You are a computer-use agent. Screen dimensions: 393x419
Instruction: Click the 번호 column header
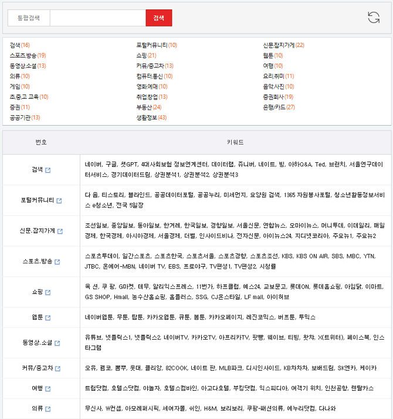coord(41,142)
